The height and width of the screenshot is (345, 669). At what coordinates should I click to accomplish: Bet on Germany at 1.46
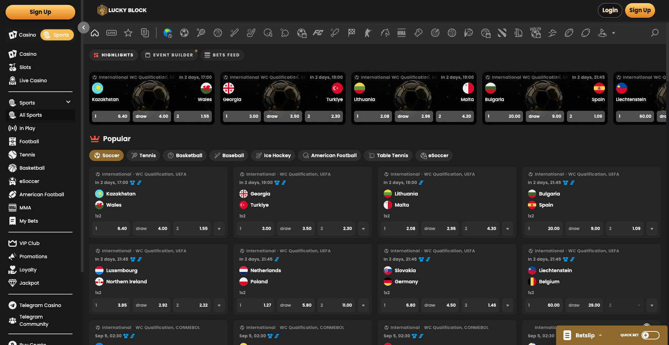pos(480,305)
